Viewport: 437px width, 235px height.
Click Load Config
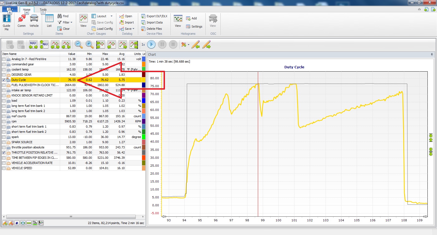point(102,29)
